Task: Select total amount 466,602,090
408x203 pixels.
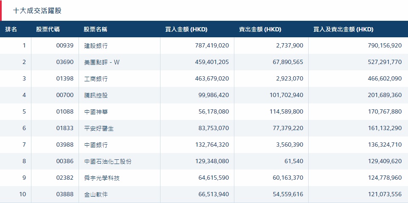Action: coord(385,79)
